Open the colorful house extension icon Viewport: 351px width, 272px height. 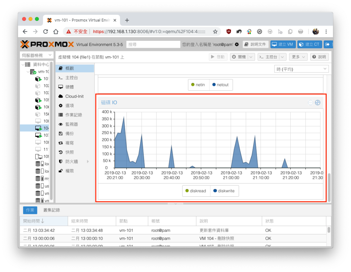click(249, 32)
